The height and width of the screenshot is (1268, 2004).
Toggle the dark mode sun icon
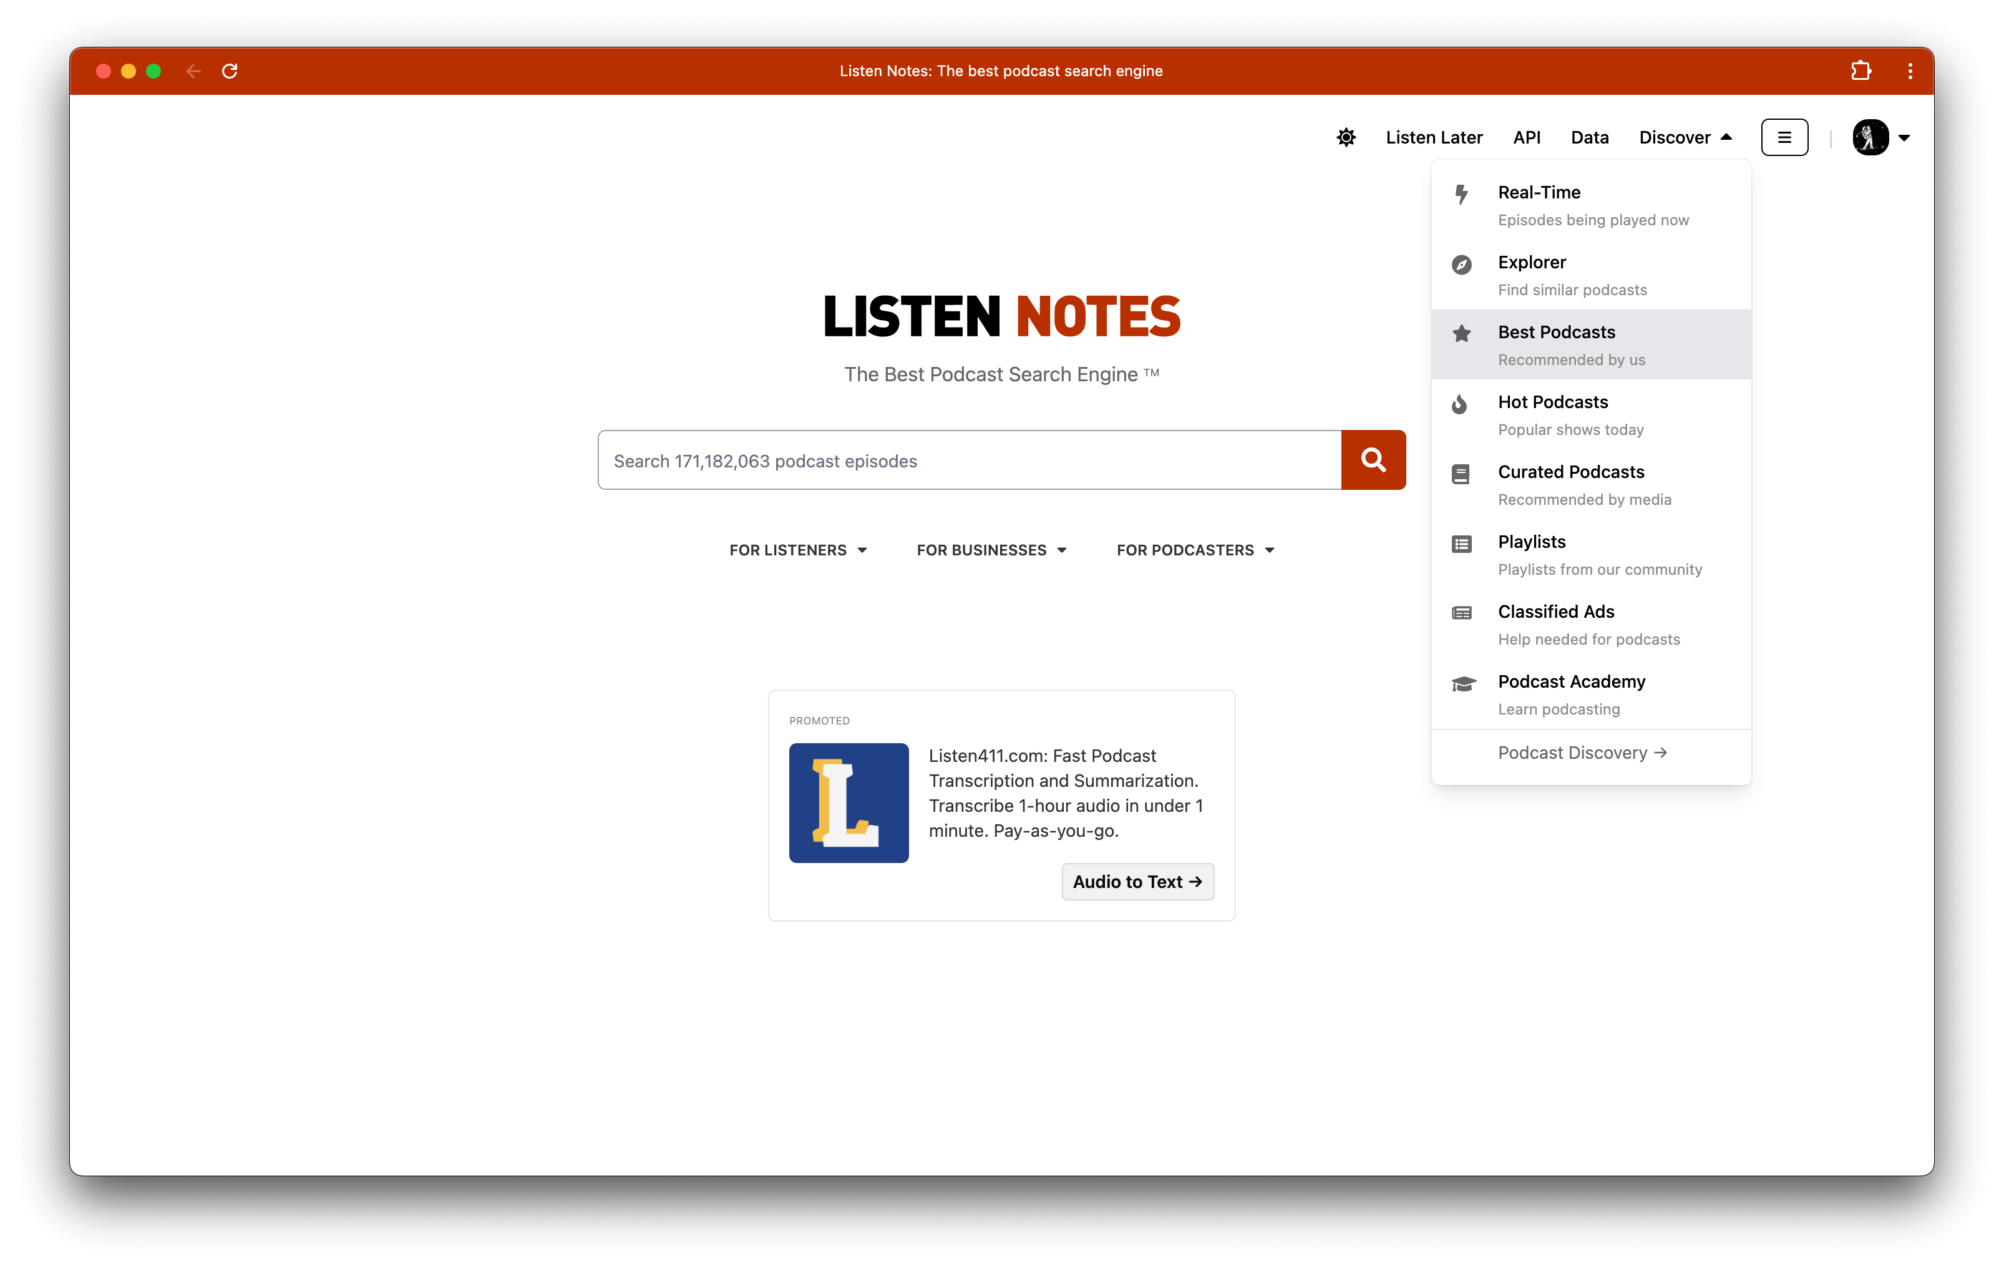(x=1346, y=137)
